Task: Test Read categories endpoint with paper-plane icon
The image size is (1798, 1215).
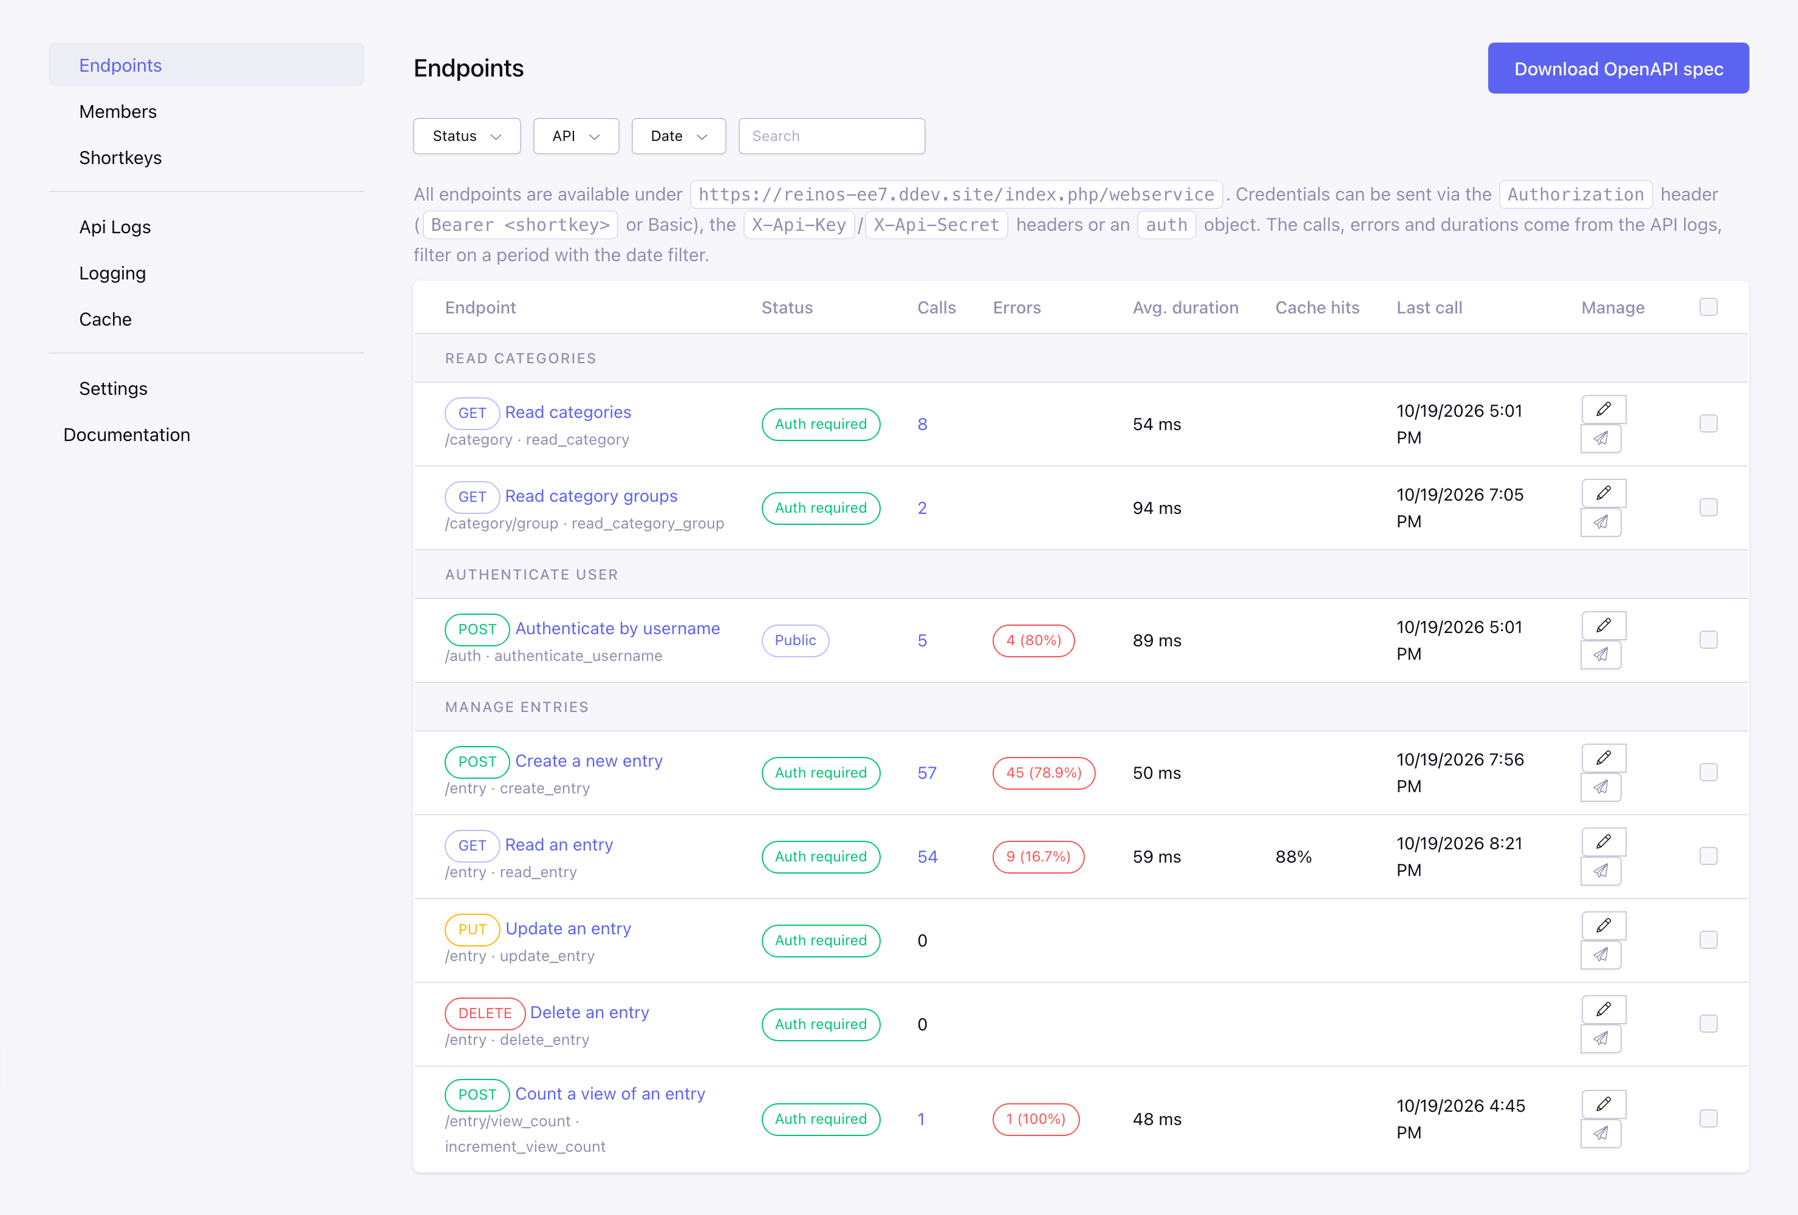Action: click(1601, 439)
